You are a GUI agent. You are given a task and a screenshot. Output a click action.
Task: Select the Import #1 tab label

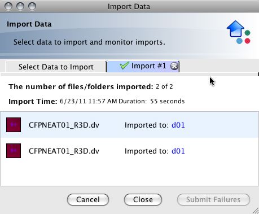point(149,66)
